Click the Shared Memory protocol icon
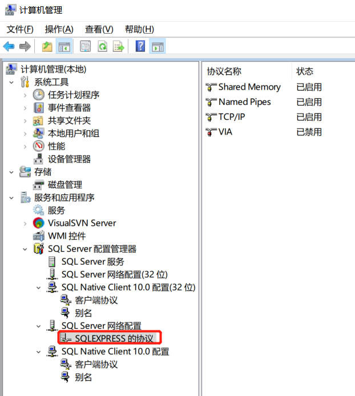This screenshot has height=396, width=355. 211,87
